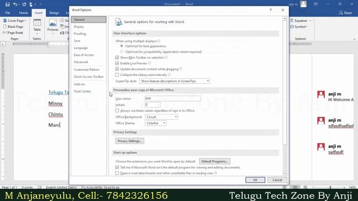Screen dimensions: 358x201
Task: Click the Pictures button in ribbon
Action: click(x=53, y=26)
